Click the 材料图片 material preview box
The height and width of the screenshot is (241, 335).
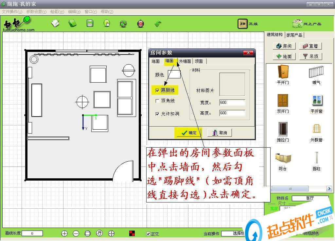click(232, 84)
